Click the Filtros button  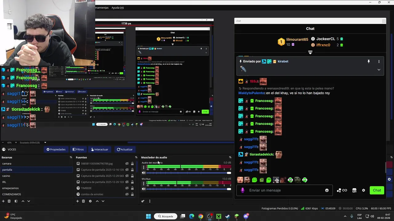point(78,149)
